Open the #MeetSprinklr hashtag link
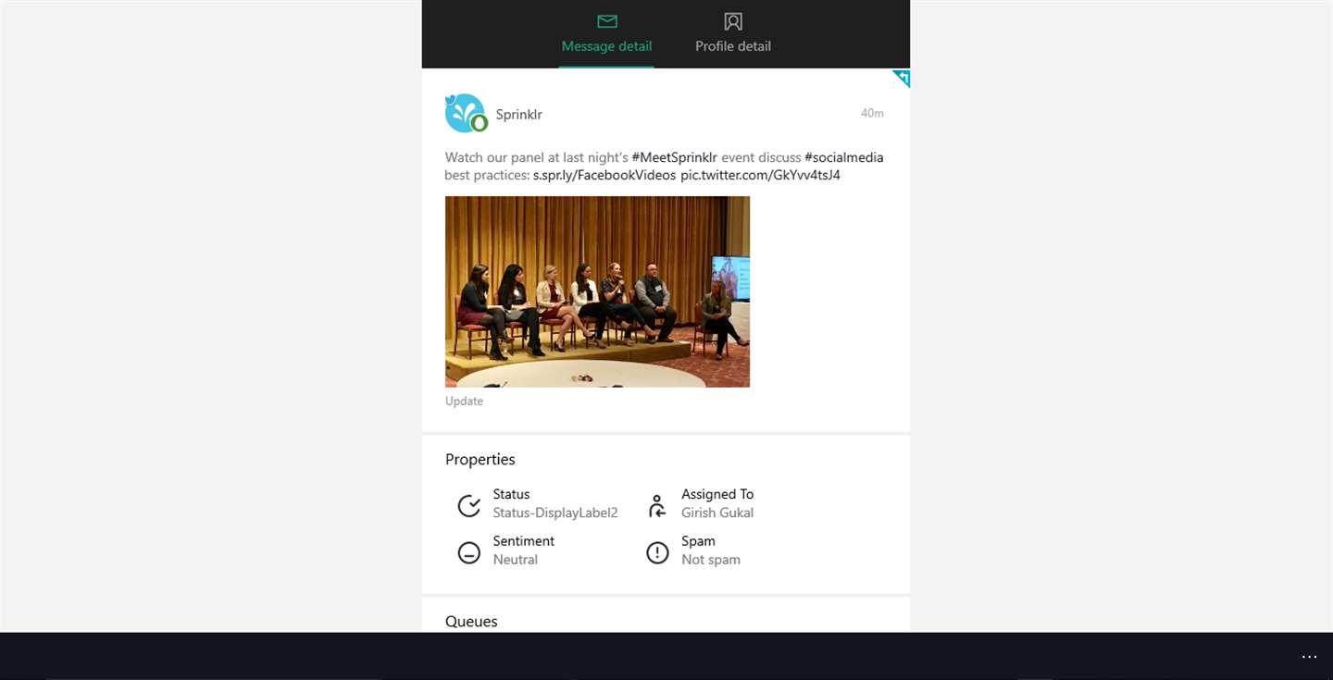Screen dimensions: 1333x680 [x=675, y=157]
